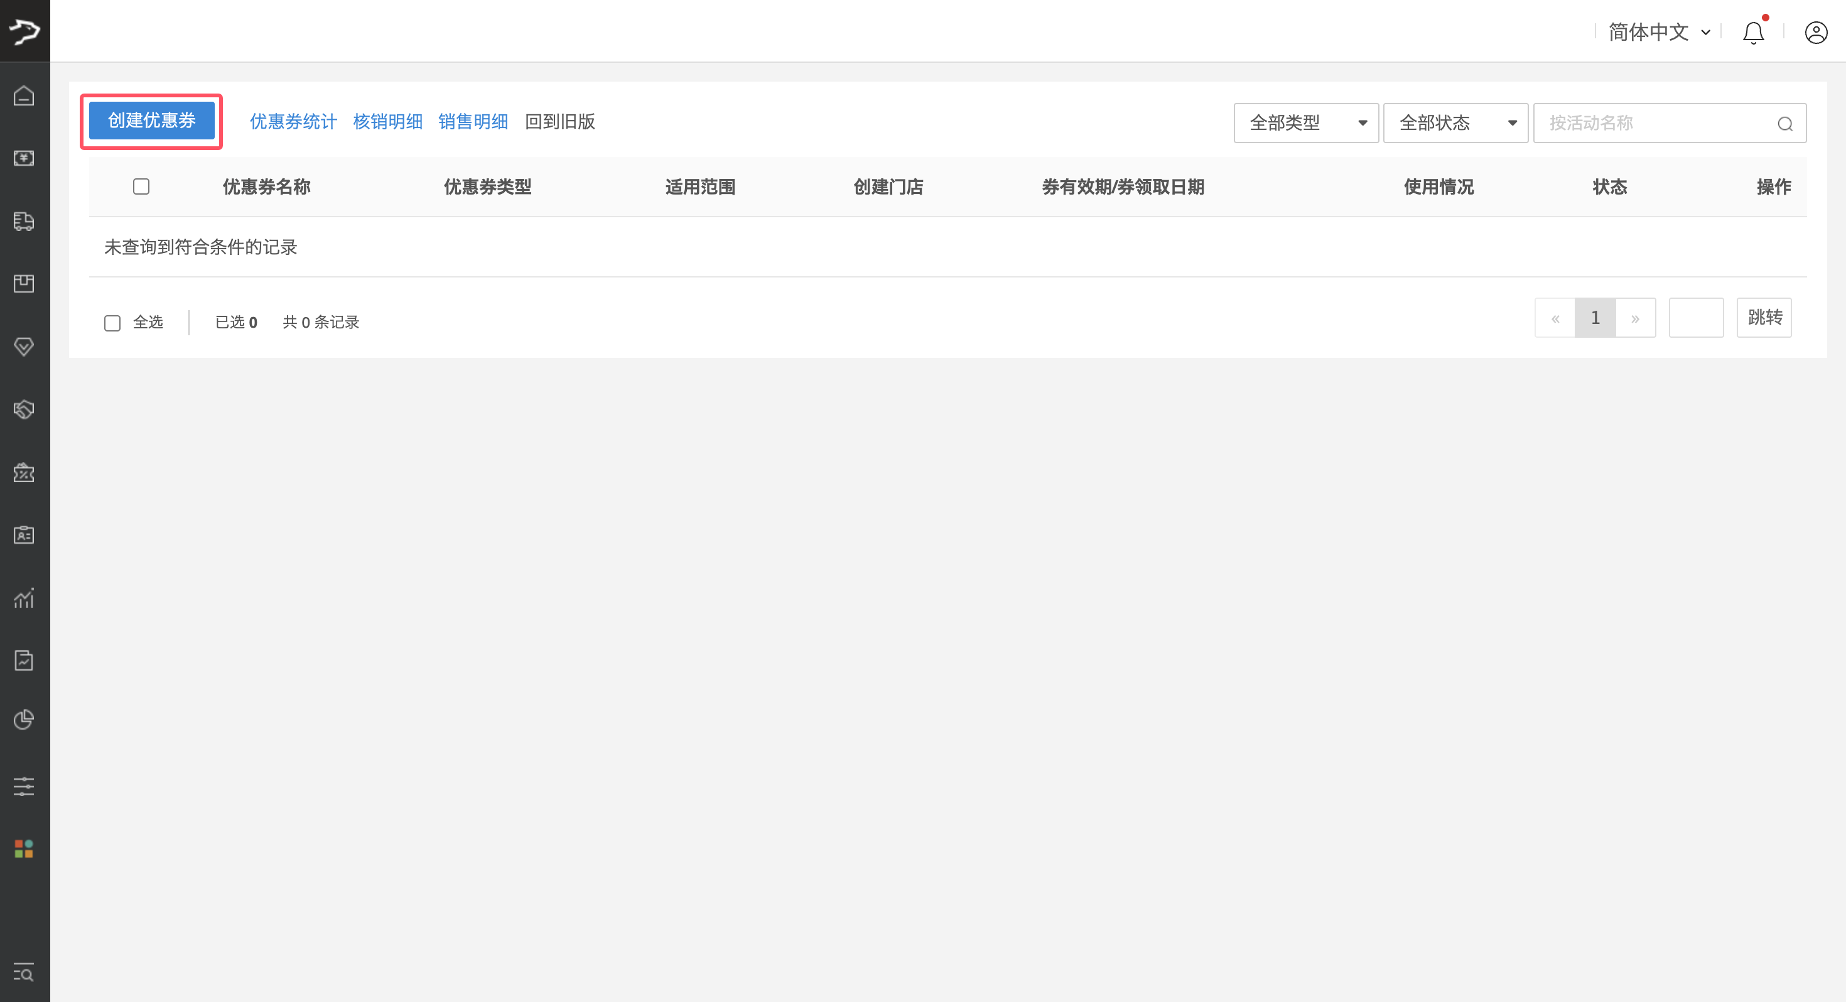Open the 优惠券统计 tab link
This screenshot has height=1002, width=1846.
pos(293,122)
